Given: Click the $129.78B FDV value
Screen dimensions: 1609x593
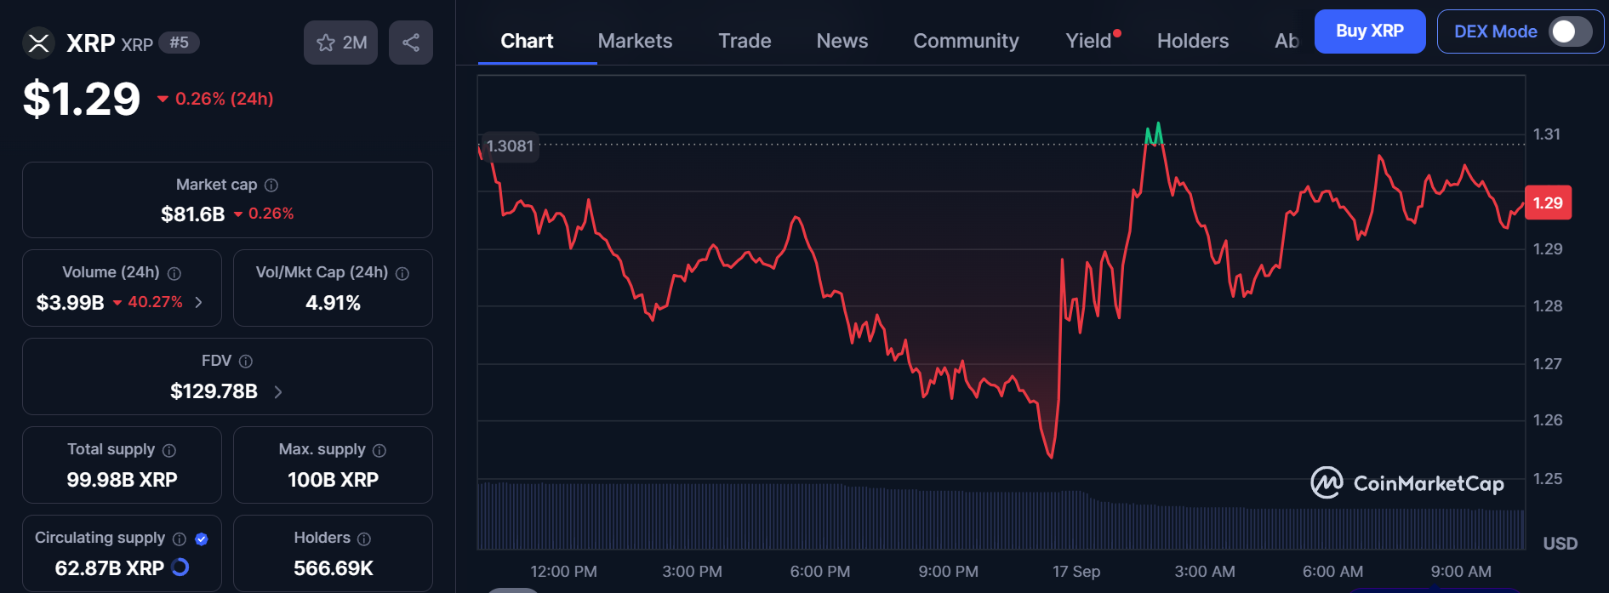Looking at the screenshot, I should pos(214,391).
